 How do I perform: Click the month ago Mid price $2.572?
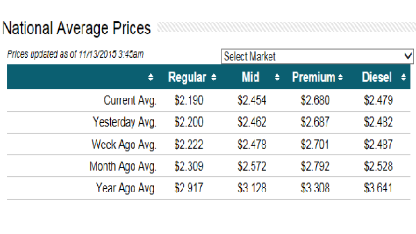click(252, 166)
